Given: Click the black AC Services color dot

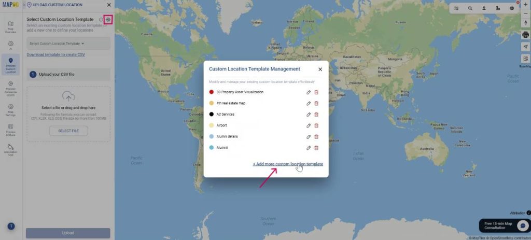Looking at the screenshot, I should (x=212, y=115).
